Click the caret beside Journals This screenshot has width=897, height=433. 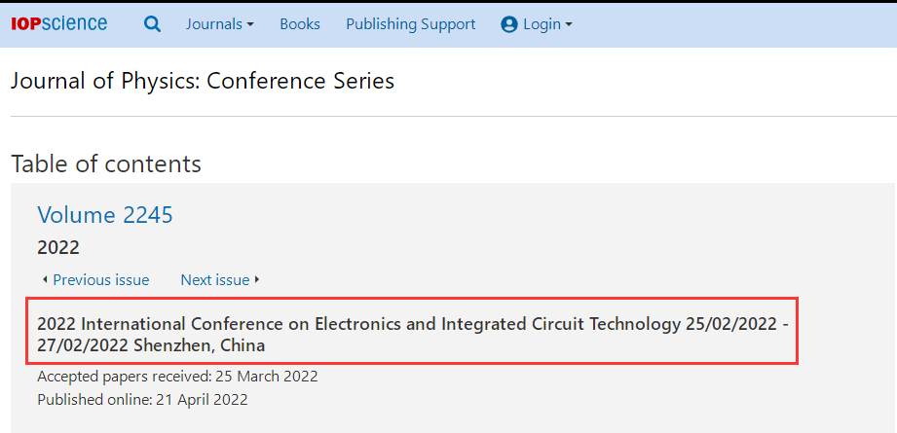pyautogui.click(x=250, y=25)
